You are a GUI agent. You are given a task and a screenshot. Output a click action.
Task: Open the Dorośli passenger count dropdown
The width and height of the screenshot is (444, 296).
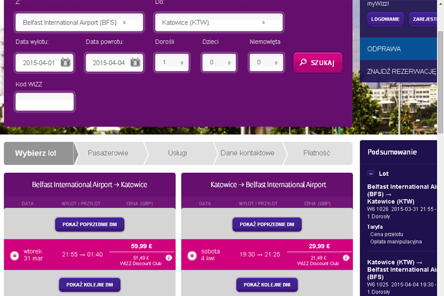tap(172, 62)
